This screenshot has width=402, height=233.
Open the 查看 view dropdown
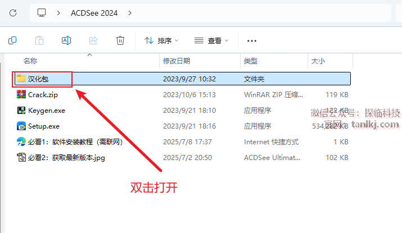click(211, 40)
